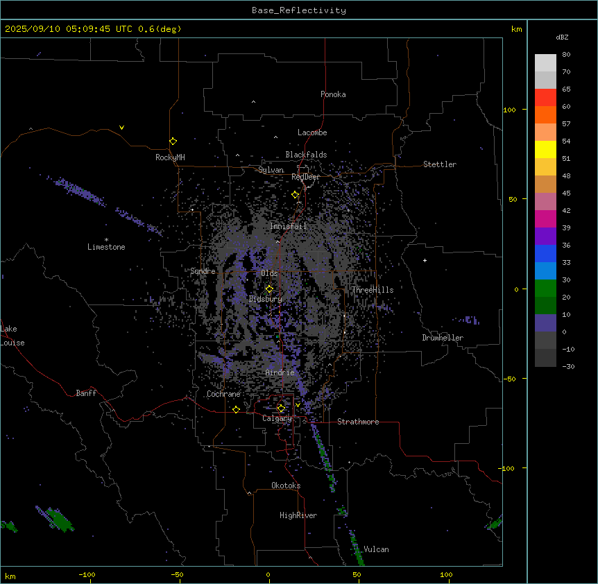Click the Didsbury label

(x=266, y=299)
